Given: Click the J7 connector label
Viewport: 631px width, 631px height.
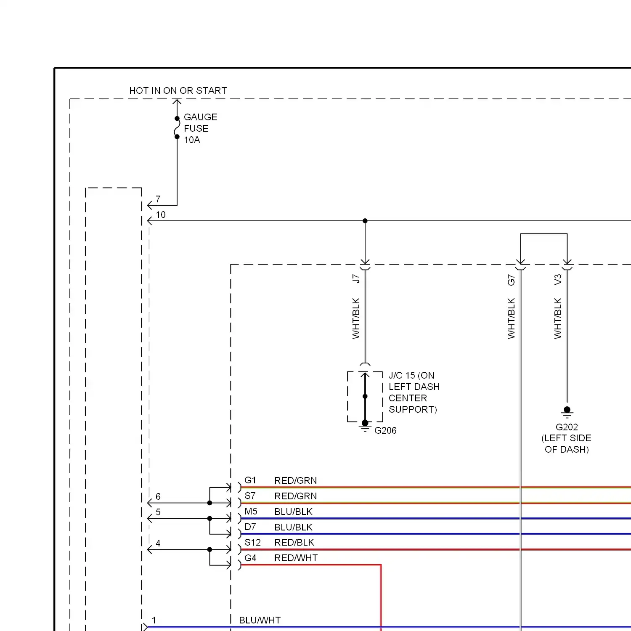Looking at the screenshot, I should pos(356,278).
